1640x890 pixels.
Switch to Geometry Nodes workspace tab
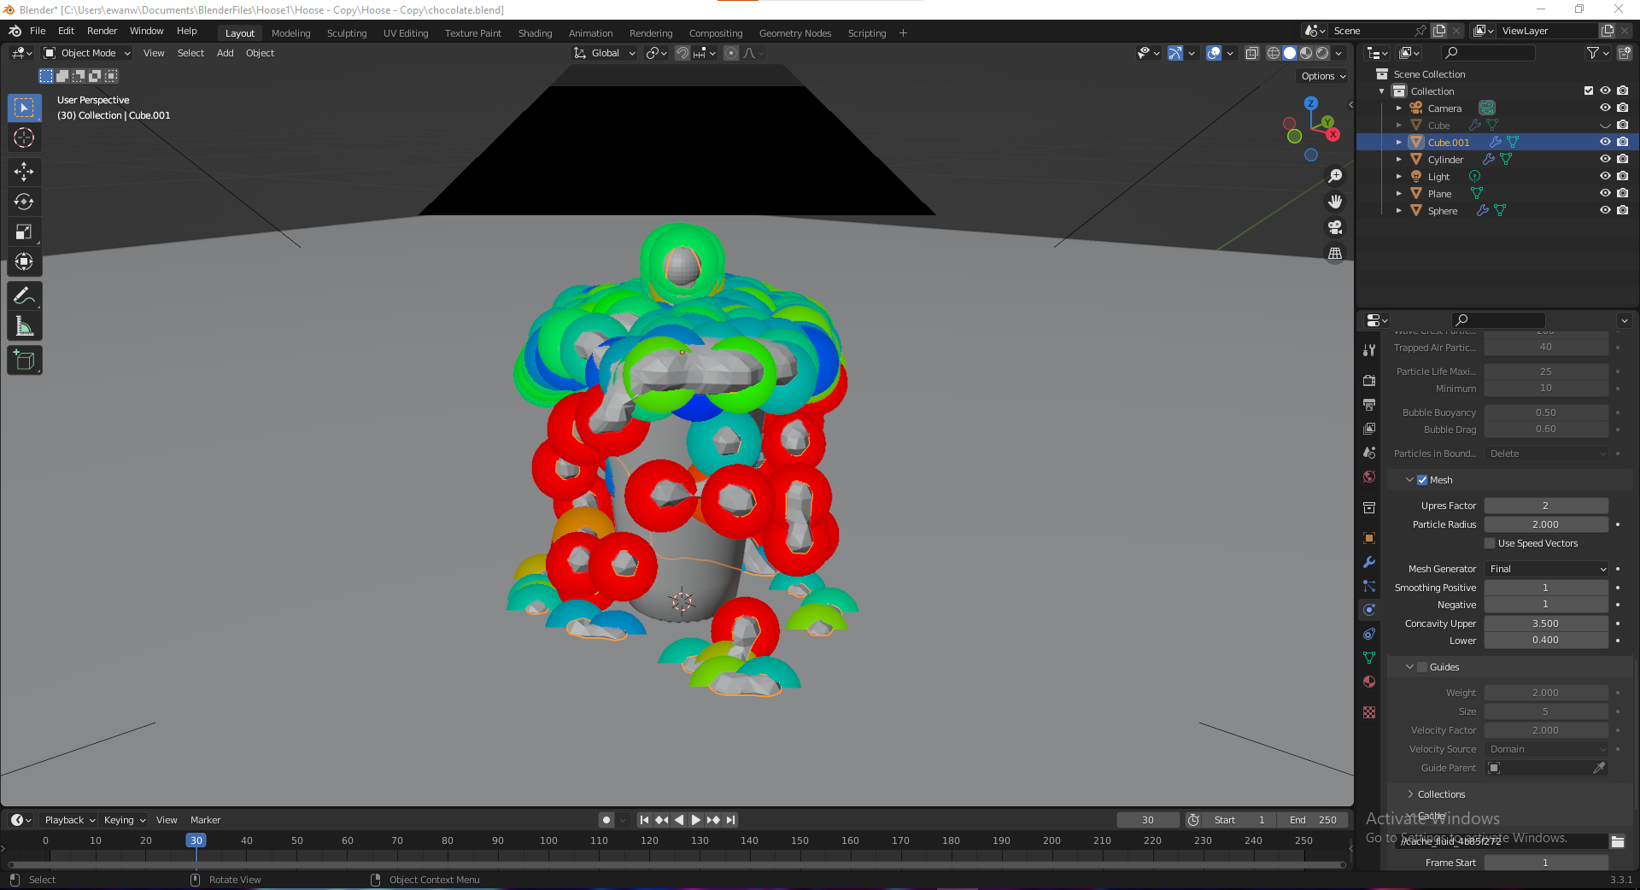click(795, 33)
